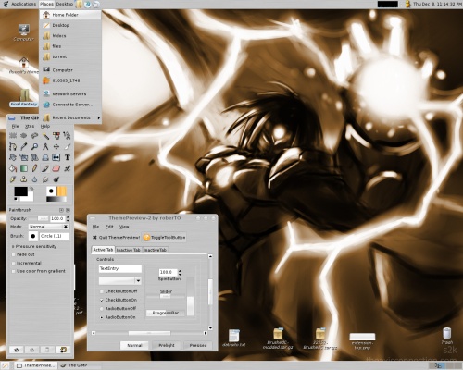Enable the Fade out checkbox
The image size is (463, 370).
[13, 254]
